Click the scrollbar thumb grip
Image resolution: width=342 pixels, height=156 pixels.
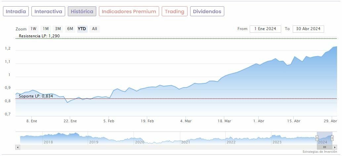click(325, 147)
